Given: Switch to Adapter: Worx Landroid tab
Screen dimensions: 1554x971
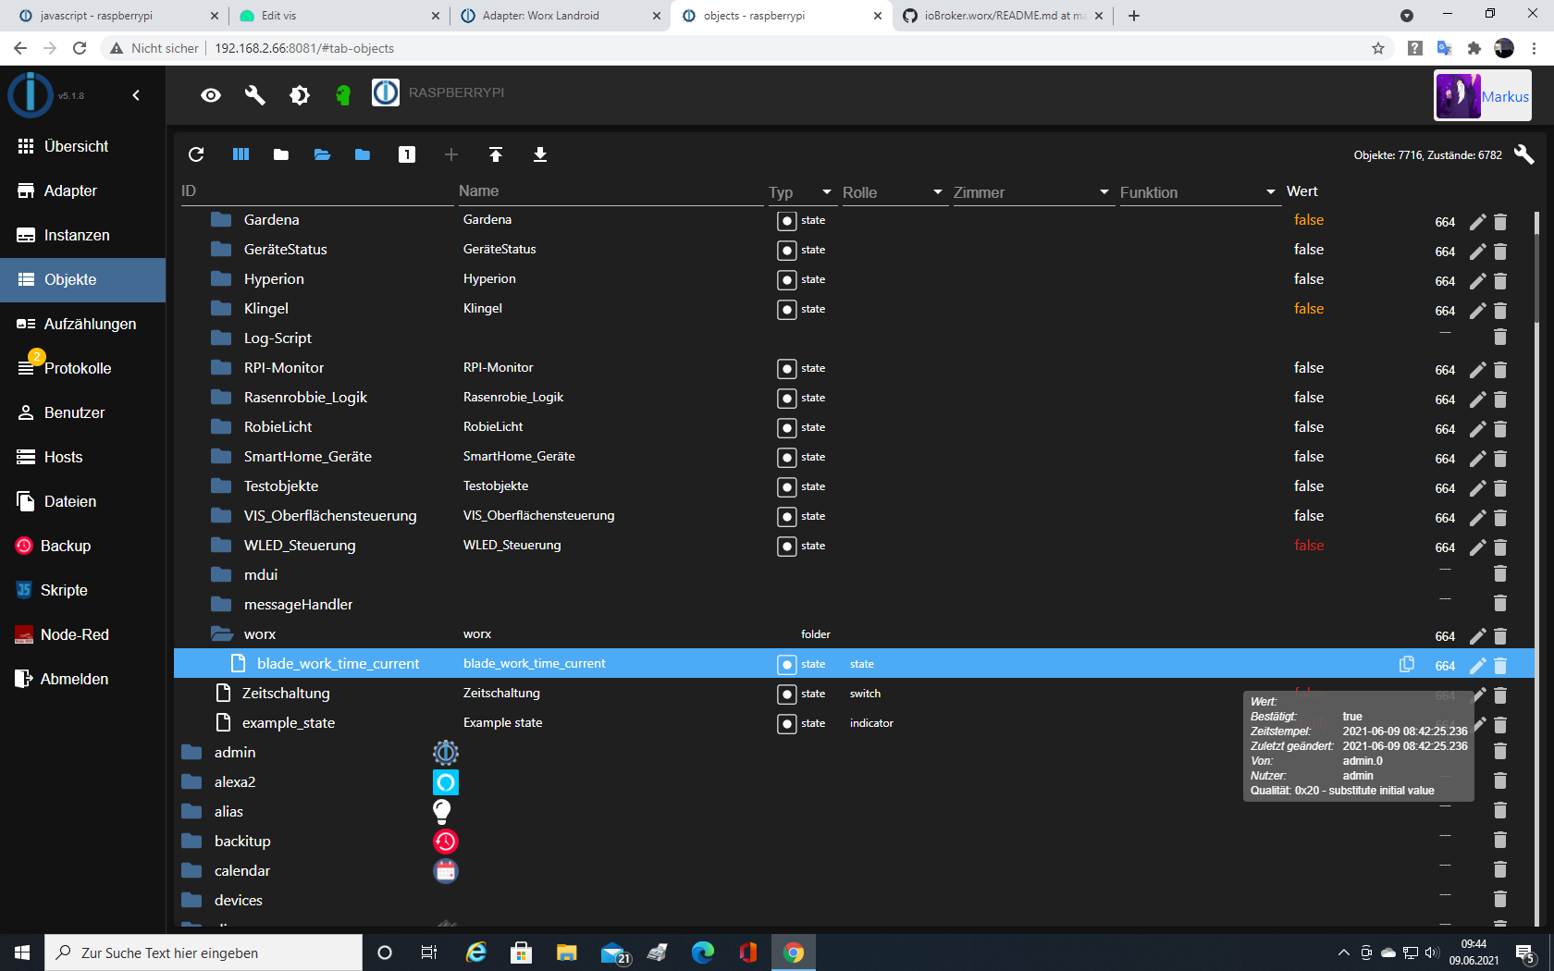Looking at the screenshot, I should [x=560, y=16].
